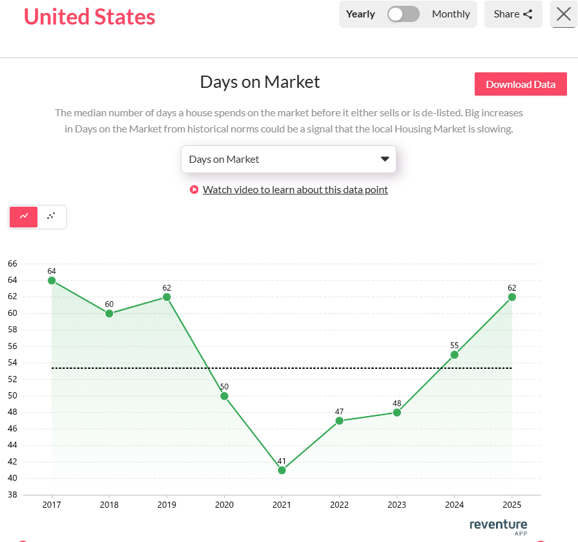
Task: Click the reventure APP logo
Action: [x=499, y=527]
